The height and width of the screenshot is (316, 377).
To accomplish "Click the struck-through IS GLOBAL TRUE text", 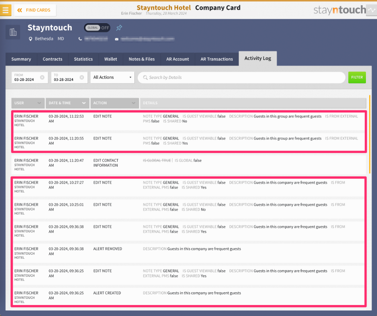I will click(157, 161).
